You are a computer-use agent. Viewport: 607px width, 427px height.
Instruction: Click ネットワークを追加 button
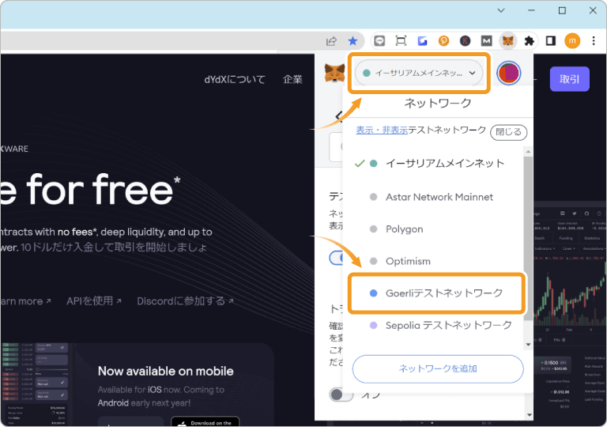438,368
